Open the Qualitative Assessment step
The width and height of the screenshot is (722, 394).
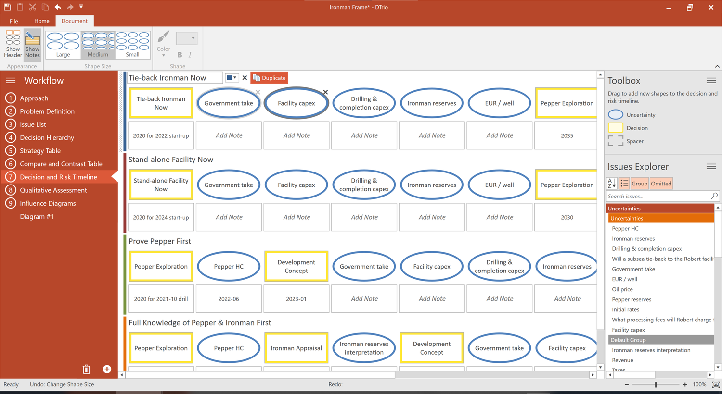(53, 190)
